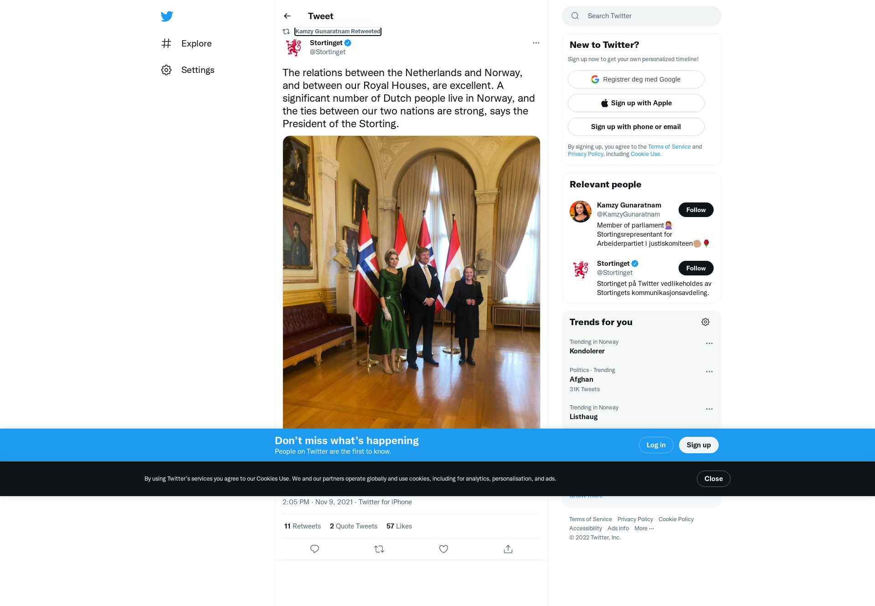The width and height of the screenshot is (875, 606).
Task: Follow Kamzy Gunaratnam
Action: 696,210
